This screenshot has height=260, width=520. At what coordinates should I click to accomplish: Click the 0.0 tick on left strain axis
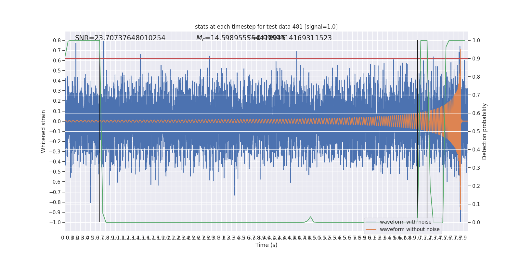57,121
